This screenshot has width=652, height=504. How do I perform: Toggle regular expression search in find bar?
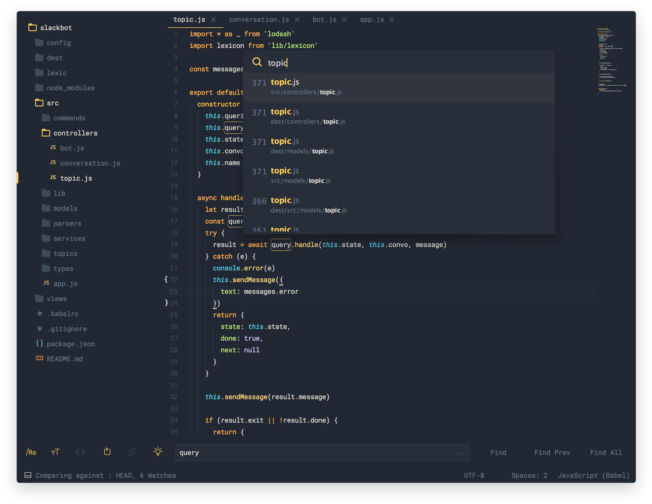(31, 452)
